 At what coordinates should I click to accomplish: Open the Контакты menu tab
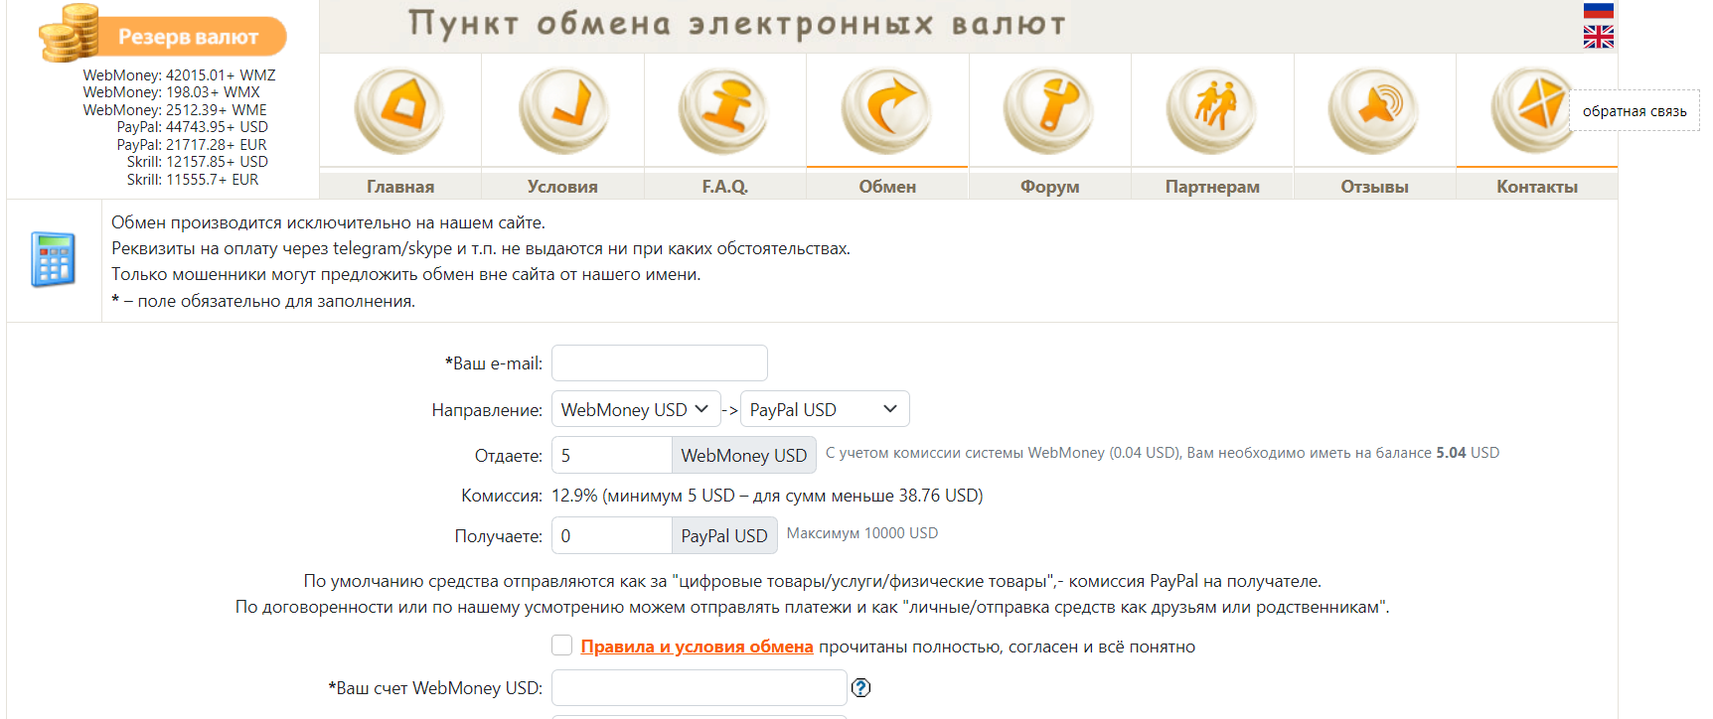click(1536, 186)
